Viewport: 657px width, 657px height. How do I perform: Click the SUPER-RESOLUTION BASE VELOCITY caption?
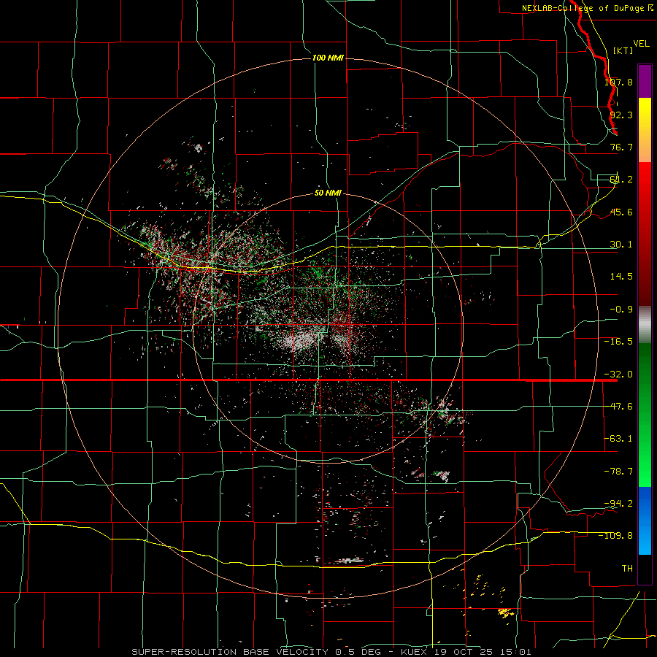pyautogui.click(x=230, y=652)
